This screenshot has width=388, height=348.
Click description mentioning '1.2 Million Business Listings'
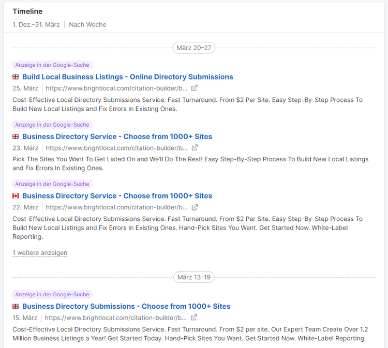point(190,334)
